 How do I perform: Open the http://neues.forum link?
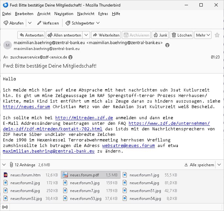27,106
